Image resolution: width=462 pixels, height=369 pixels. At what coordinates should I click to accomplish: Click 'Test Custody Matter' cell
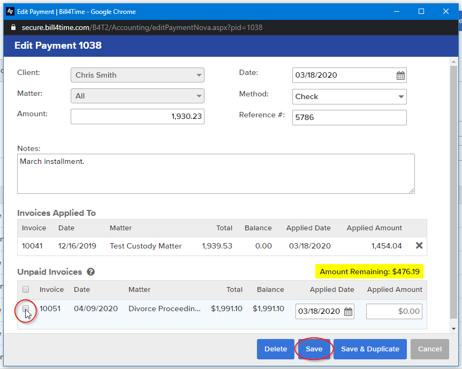(146, 246)
